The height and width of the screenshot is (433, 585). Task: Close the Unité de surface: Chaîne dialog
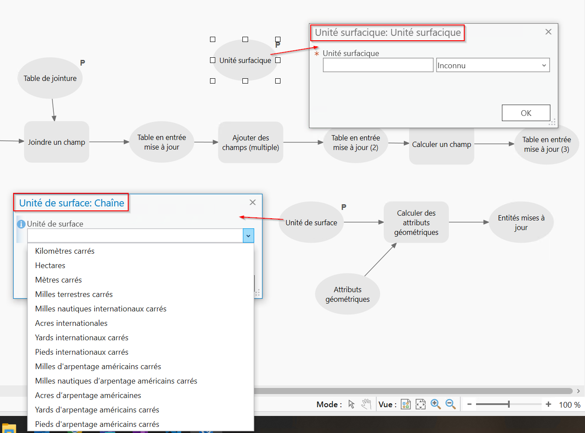pyautogui.click(x=252, y=202)
